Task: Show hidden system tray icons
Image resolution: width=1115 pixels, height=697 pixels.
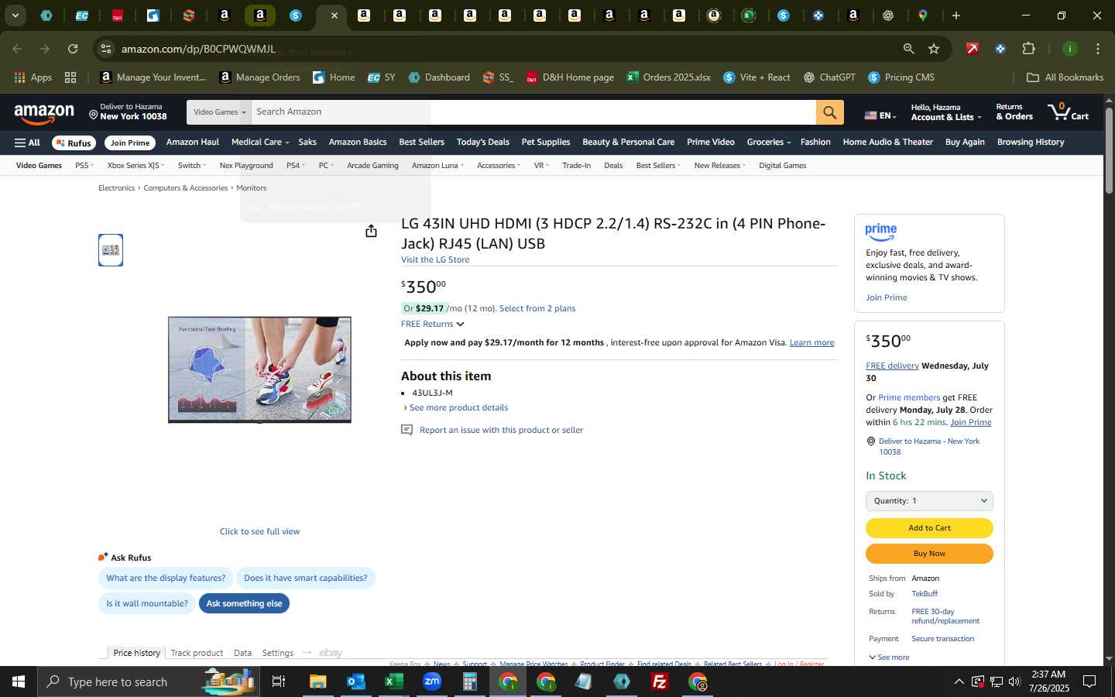Action: click(959, 682)
